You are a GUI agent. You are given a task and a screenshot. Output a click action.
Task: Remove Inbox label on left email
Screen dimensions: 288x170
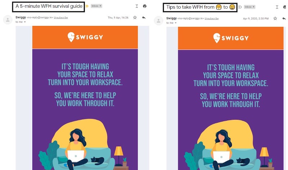(x=100, y=6)
